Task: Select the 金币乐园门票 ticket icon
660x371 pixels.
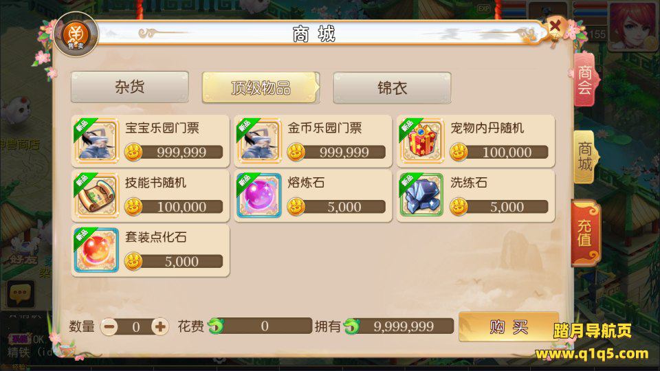Action: (259, 141)
